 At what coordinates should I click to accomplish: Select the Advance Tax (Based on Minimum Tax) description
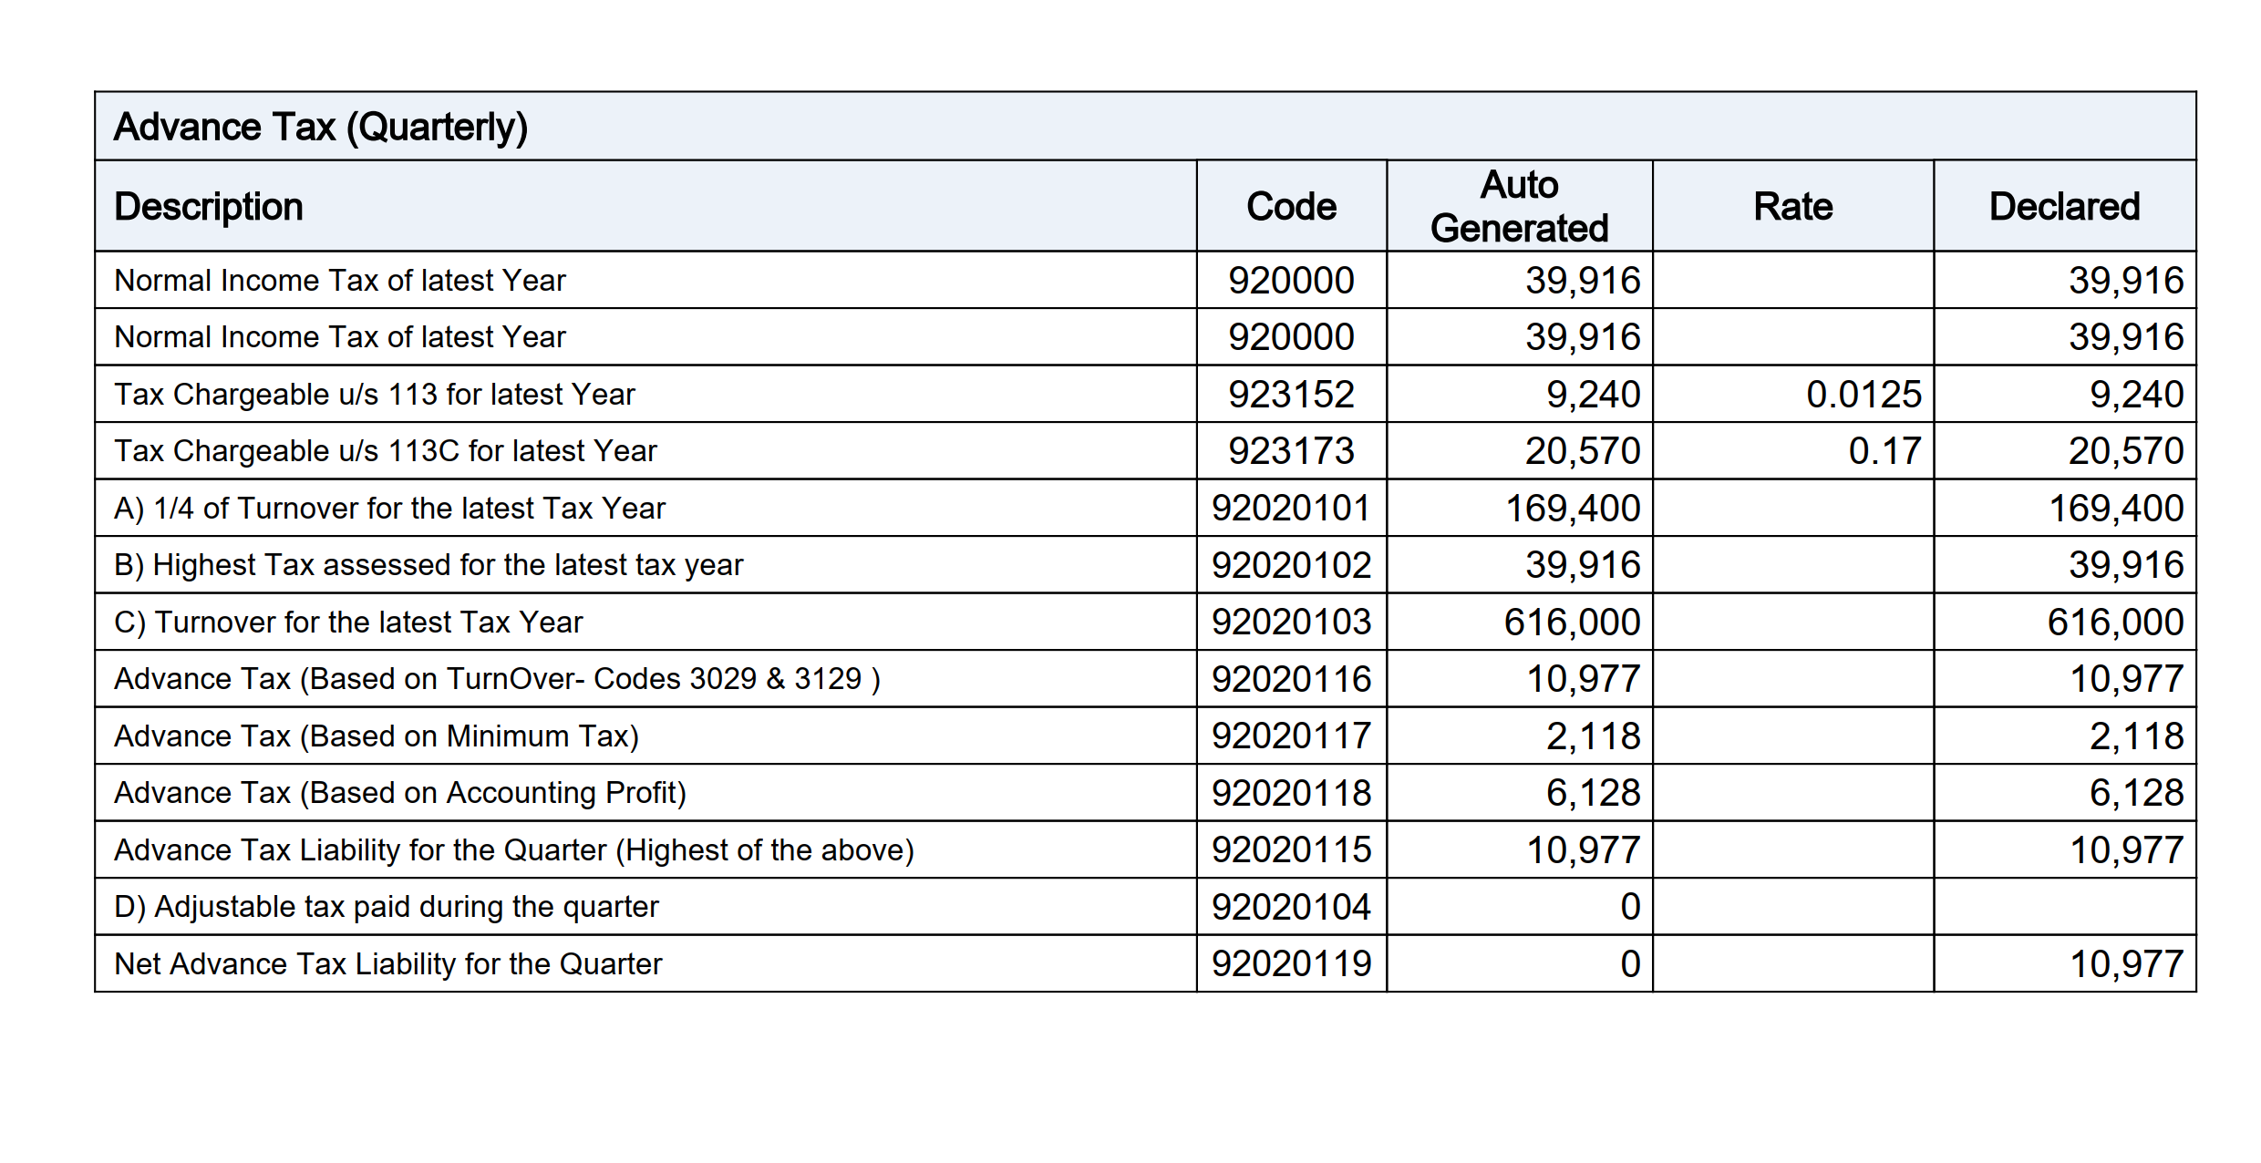tap(377, 736)
